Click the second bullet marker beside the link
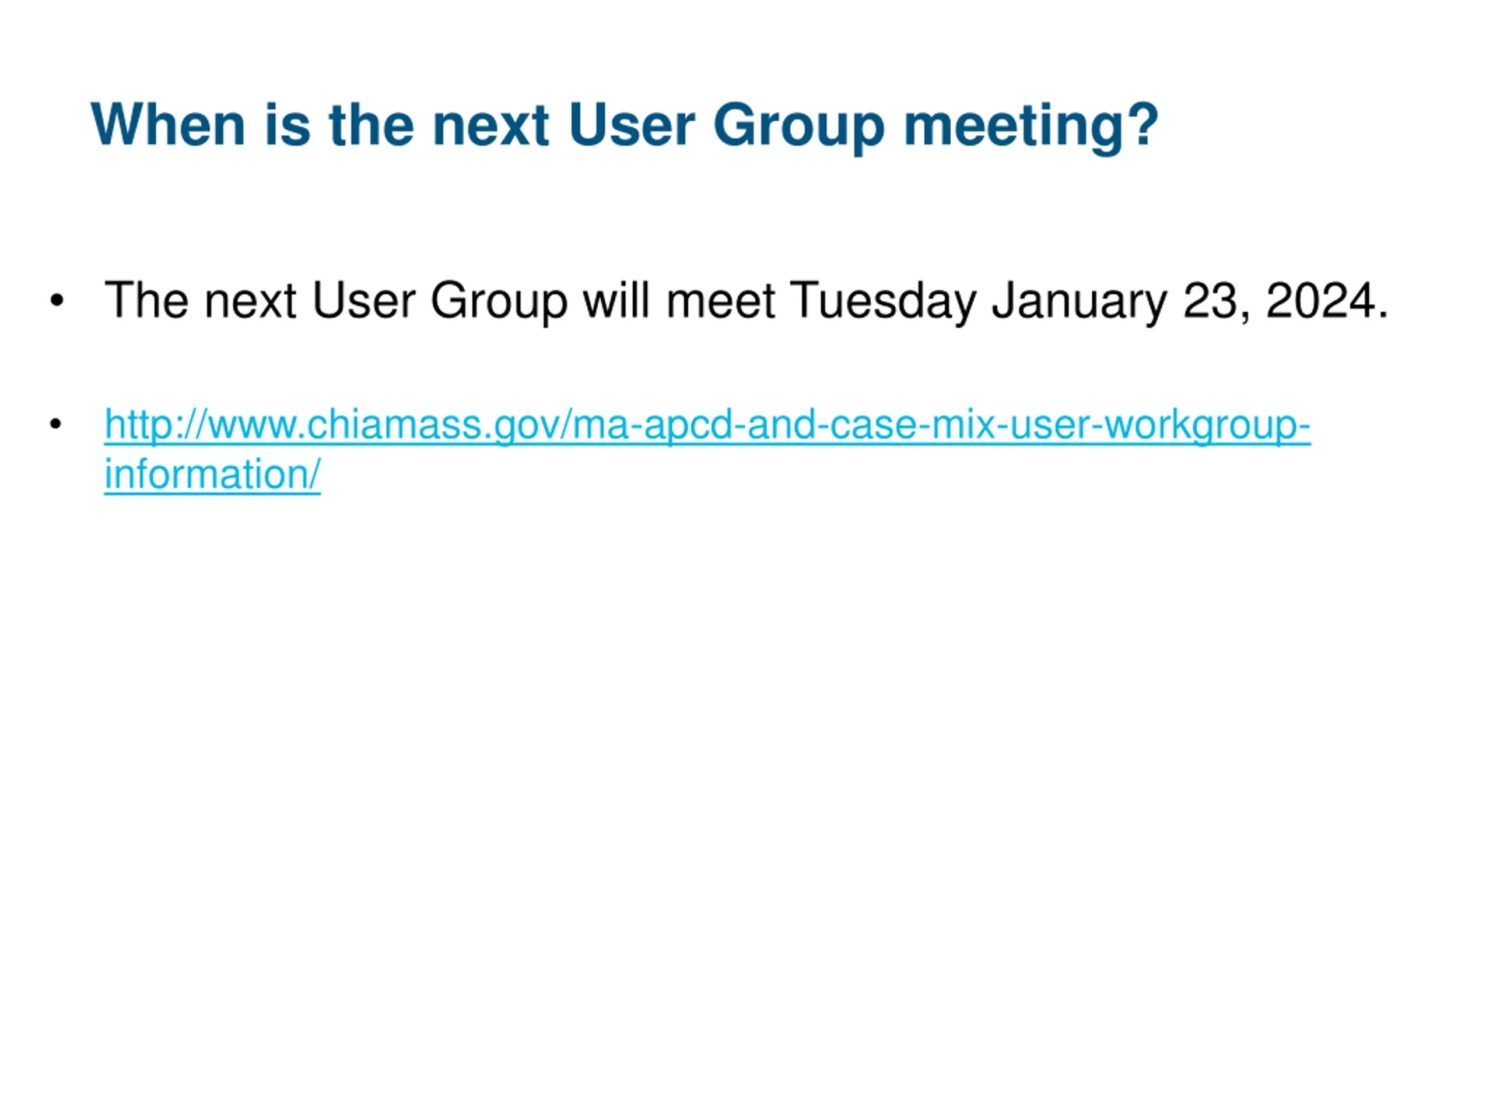The height and width of the screenshot is (1119, 1493). click(56, 424)
